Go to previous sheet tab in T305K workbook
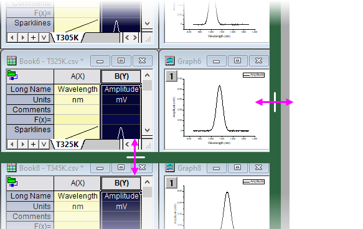 click(x=12, y=38)
